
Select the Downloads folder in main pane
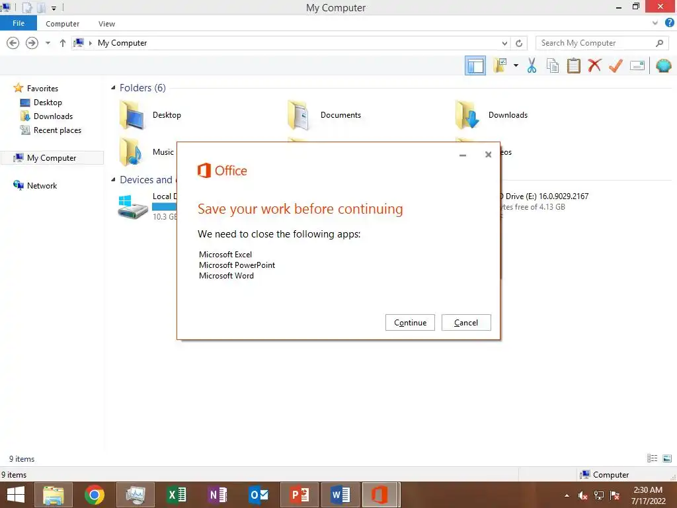click(x=491, y=115)
